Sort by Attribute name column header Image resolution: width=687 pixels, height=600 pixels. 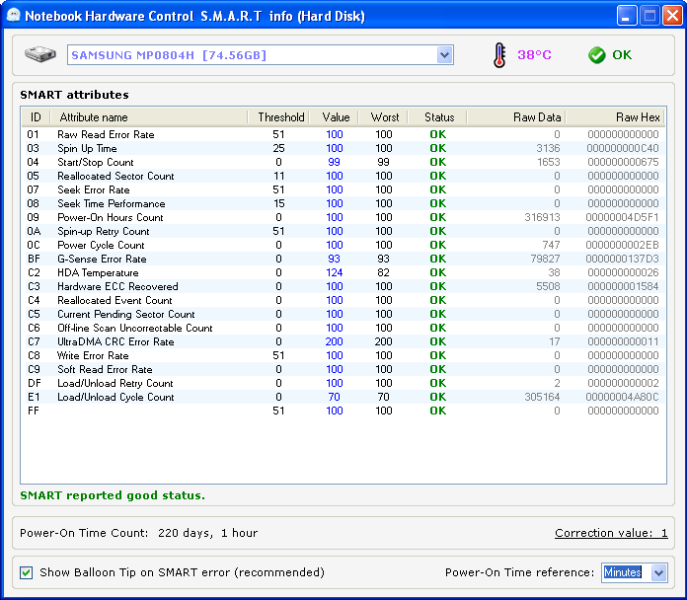tap(148, 117)
